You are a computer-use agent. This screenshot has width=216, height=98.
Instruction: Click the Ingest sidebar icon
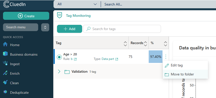point(5,63)
